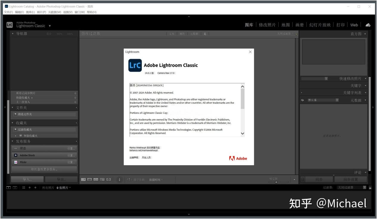Viewport: 377px width, 219px height.
Task: Select the Grid view icon in the toolbar
Action: click(83, 179)
